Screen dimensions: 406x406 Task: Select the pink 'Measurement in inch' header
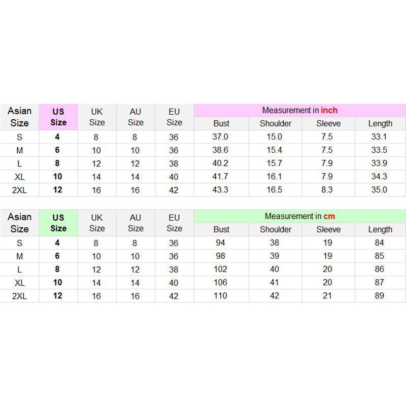[299, 110]
